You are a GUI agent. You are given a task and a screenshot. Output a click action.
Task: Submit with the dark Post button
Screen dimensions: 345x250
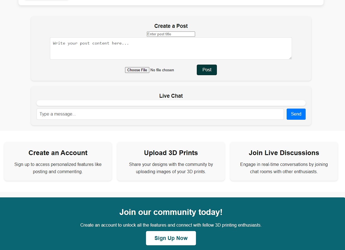click(207, 70)
